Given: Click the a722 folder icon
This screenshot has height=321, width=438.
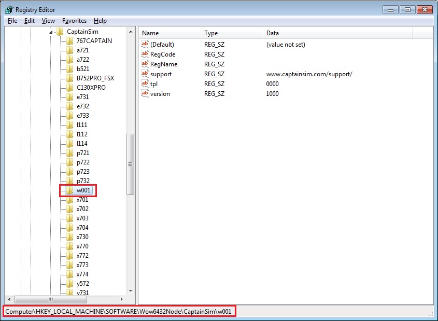Looking at the screenshot, I should click(69, 60).
